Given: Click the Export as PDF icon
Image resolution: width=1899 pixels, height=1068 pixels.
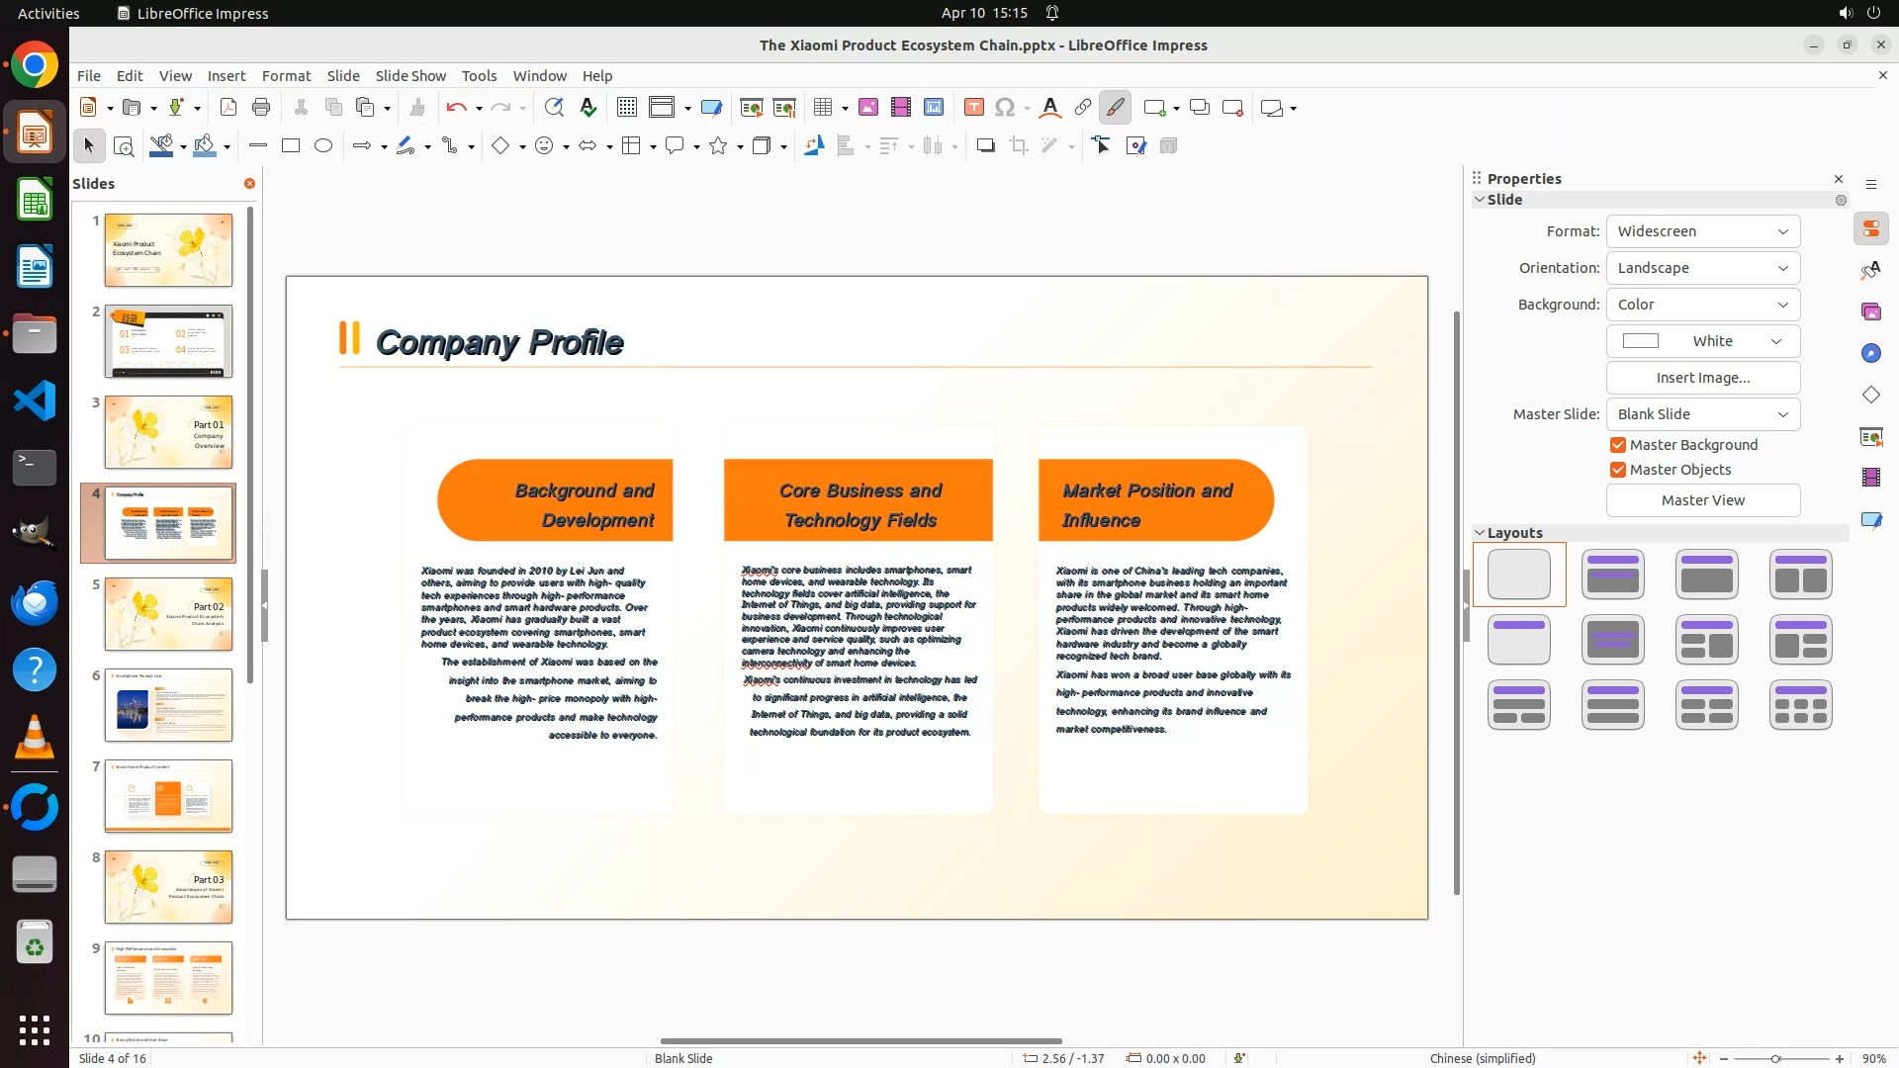Looking at the screenshot, I should (227, 108).
